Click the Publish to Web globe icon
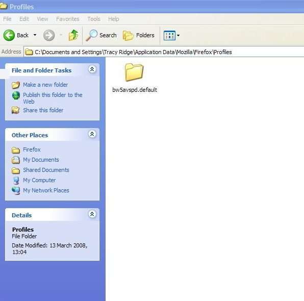Viewport: 304px width, 301px height. pos(16,95)
